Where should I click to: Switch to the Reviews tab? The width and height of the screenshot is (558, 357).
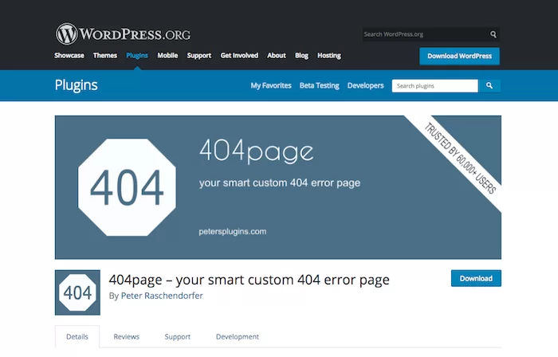(x=126, y=336)
